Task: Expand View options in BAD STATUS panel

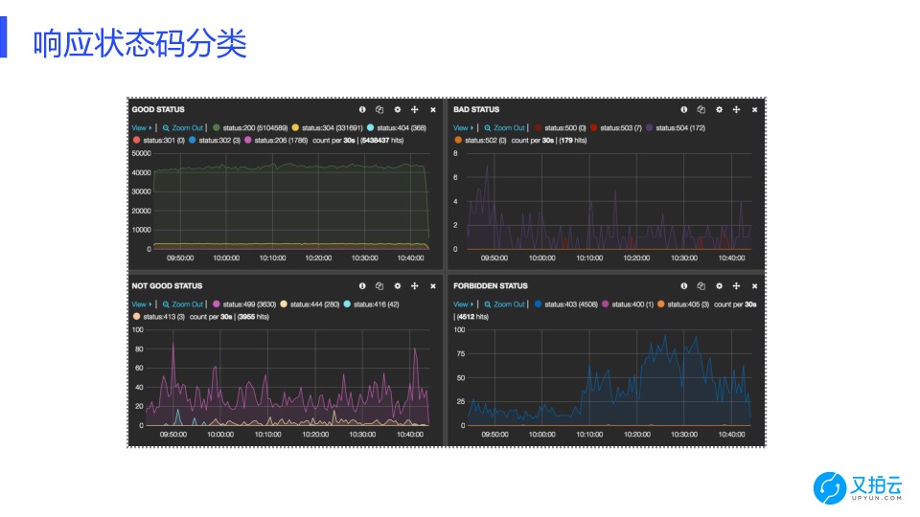Action: (x=463, y=127)
